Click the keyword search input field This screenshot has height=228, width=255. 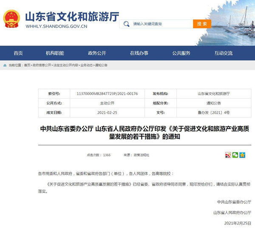click(x=156, y=24)
